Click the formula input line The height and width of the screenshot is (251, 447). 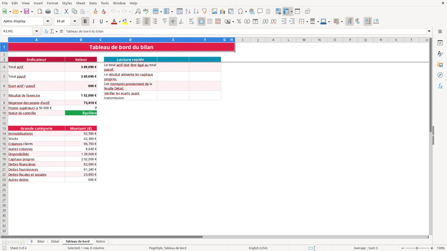click(x=245, y=31)
